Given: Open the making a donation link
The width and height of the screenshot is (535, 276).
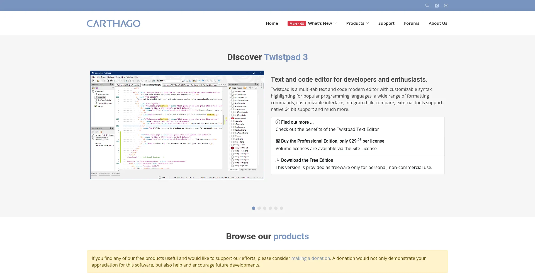Looking at the screenshot, I should (x=310, y=258).
